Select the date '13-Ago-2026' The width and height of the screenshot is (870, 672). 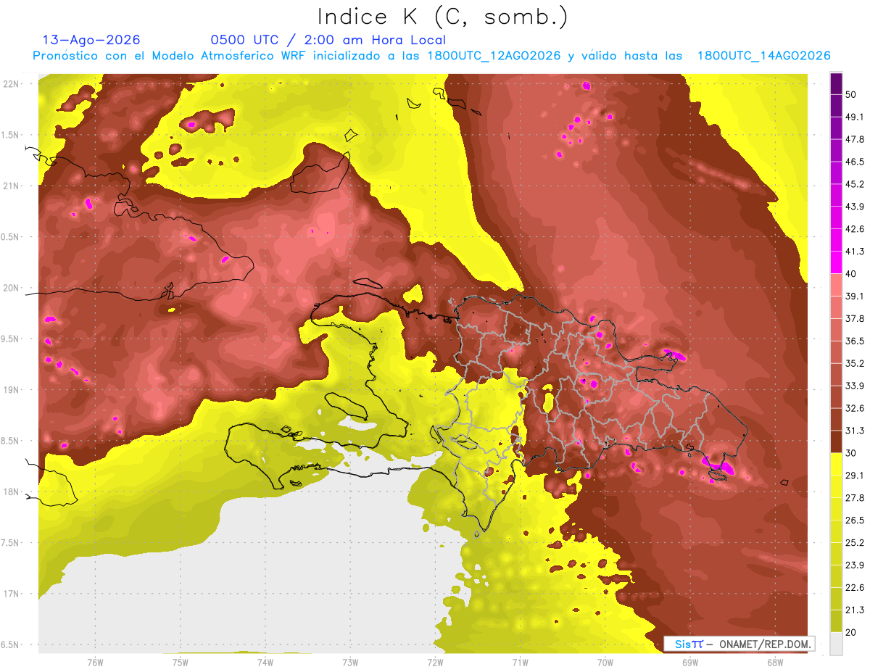91,40
